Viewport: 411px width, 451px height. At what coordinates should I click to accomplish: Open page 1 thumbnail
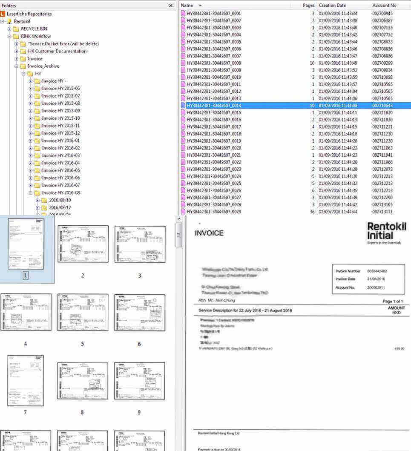[x=26, y=244]
